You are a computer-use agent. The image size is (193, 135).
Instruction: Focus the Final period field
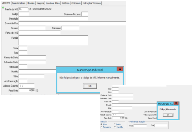(161, 125)
